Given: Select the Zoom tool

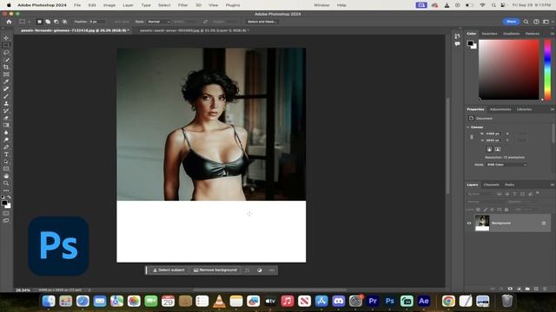Looking at the screenshot, I should (6, 183).
